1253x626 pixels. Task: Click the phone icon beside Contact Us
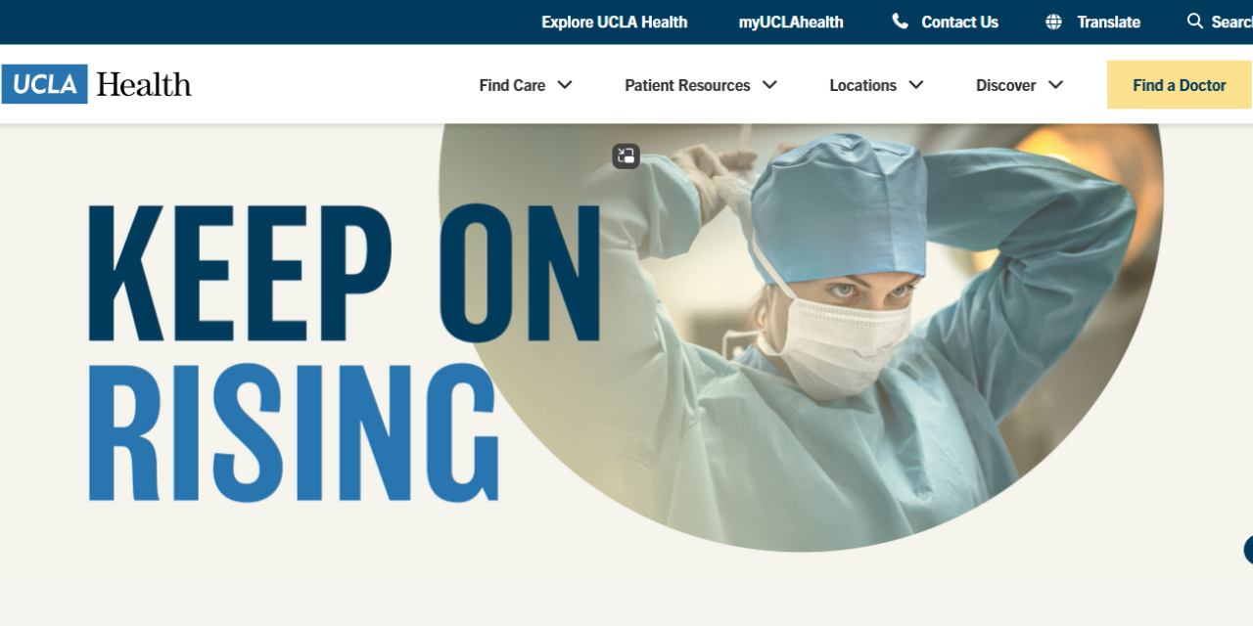click(x=900, y=22)
